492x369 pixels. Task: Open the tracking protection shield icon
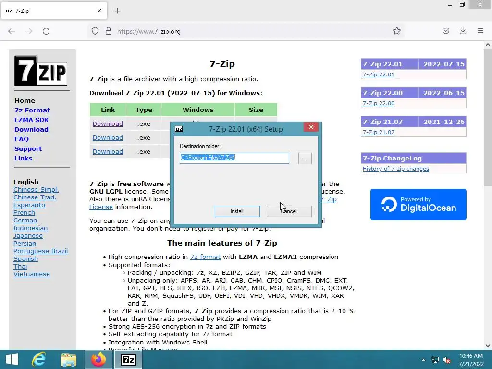tap(95, 31)
